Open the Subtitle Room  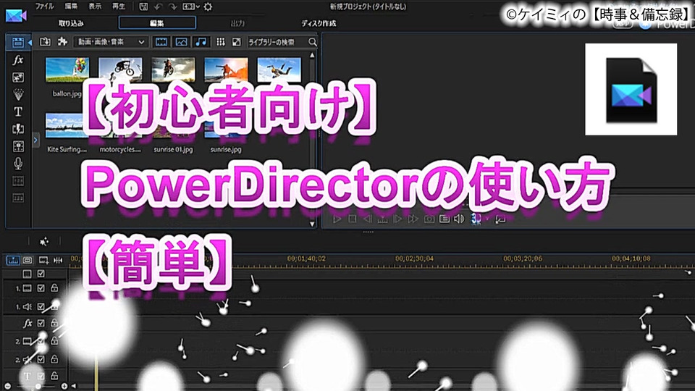click(17, 198)
